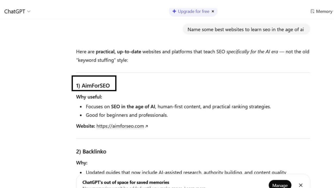Click the Upgrade for free button

click(193, 11)
